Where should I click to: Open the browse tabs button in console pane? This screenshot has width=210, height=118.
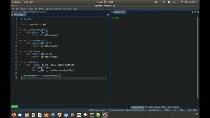click(112, 12)
